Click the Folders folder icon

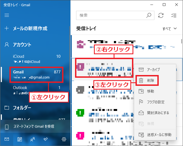point(7,108)
